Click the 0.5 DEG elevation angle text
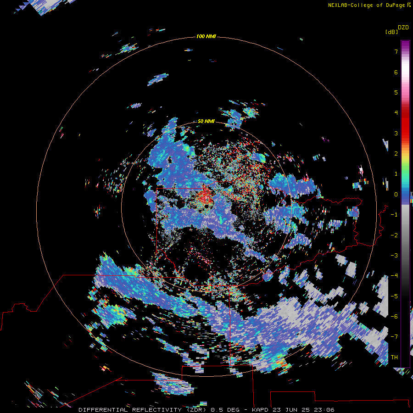Screen dimensions: 413x413 click(x=224, y=410)
